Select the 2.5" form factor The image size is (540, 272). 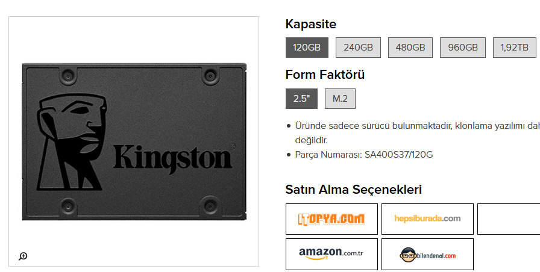click(301, 99)
